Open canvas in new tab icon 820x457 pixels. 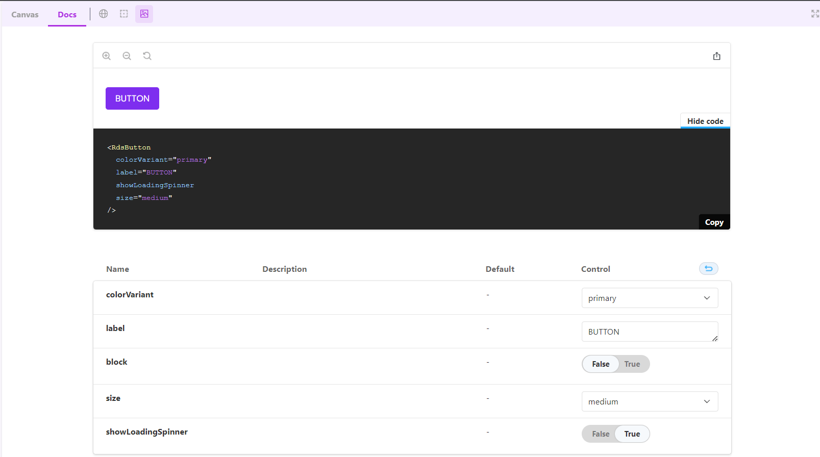click(x=717, y=56)
